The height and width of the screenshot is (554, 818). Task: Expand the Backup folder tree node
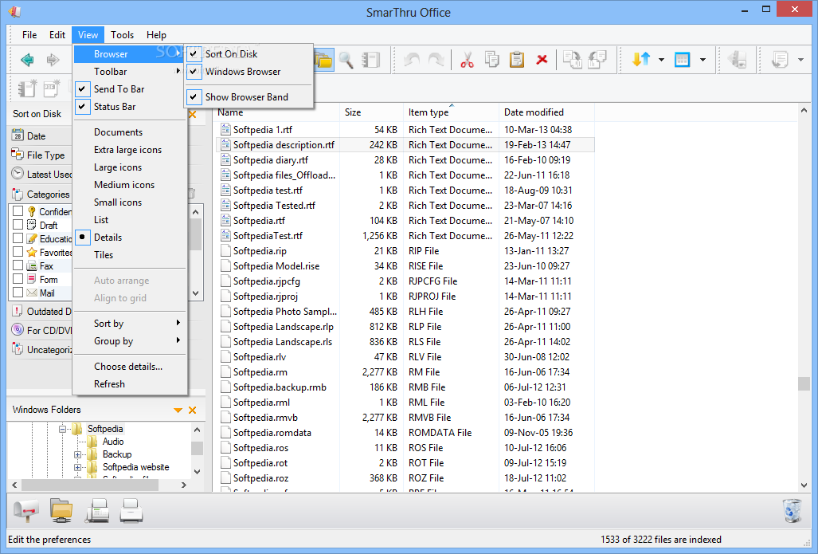[x=77, y=455]
